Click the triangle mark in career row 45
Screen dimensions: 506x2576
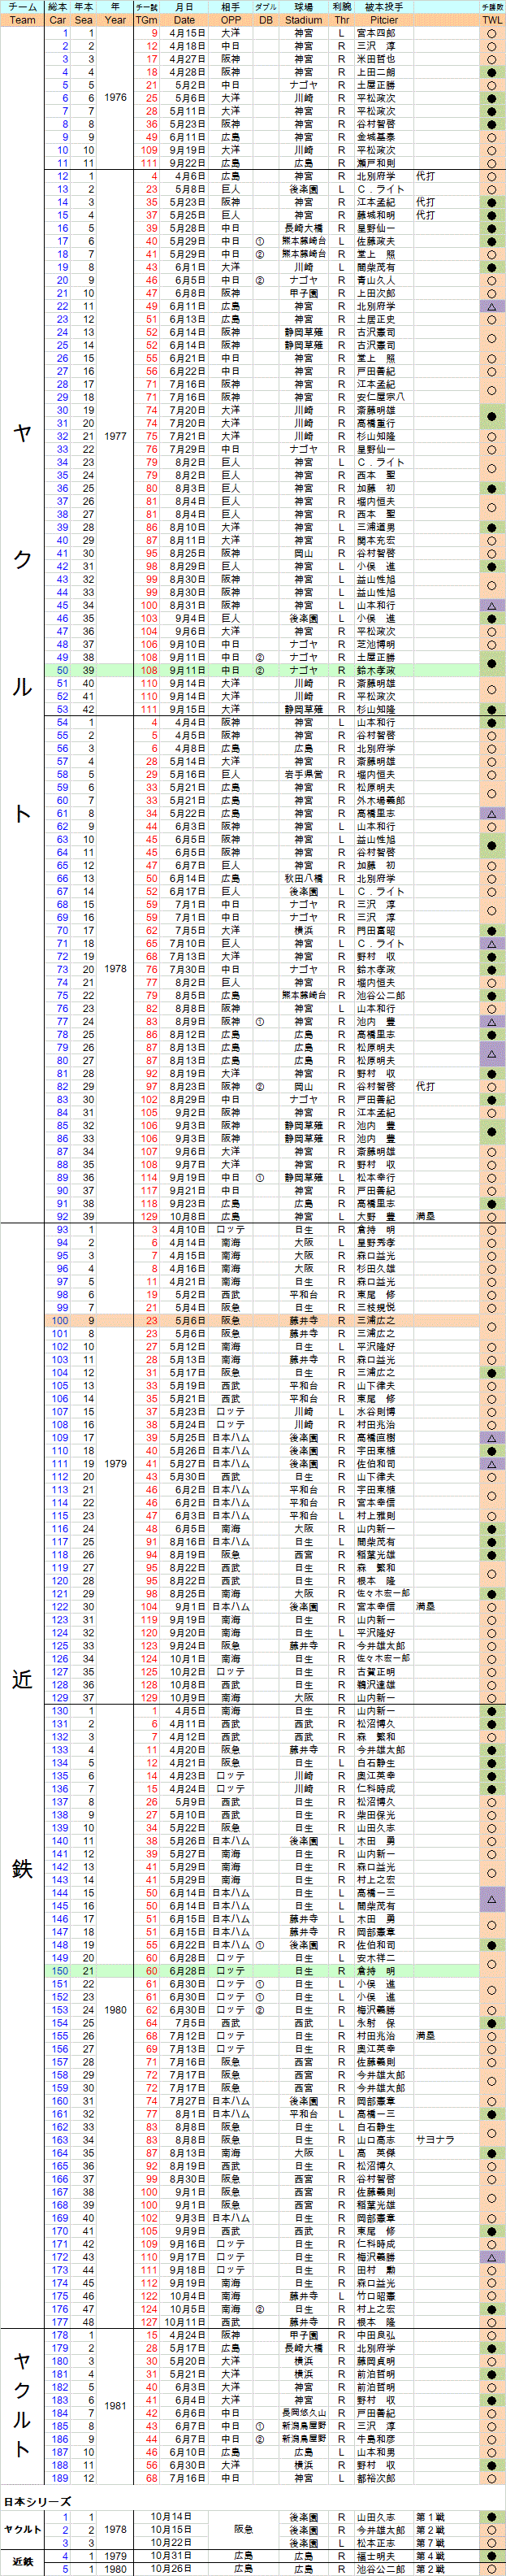tap(492, 605)
